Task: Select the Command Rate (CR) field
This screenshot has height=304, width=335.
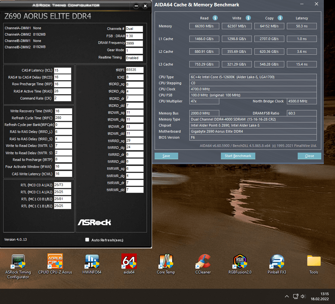Action: [62, 98]
